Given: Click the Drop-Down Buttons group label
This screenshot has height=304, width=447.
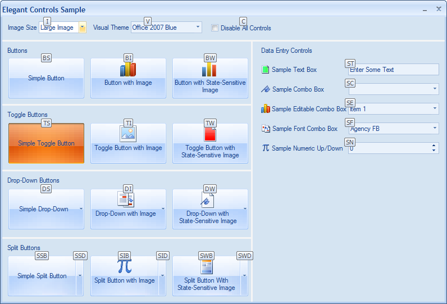Looking at the screenshot, I should 33,180.
